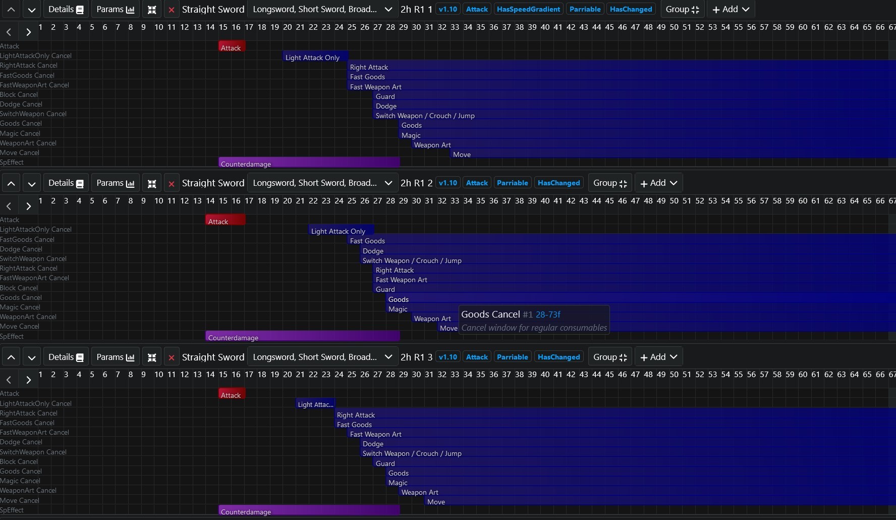Click SpEffect row label in 2h R1 2

pos(12,336)
